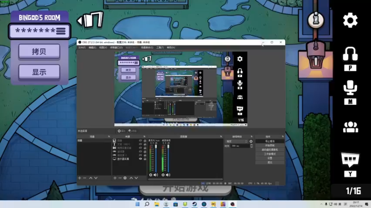Image resolution: width=371 pixels, height=208 pixels.
Task: Open the game settings gear icon
Action: (350, 20)
